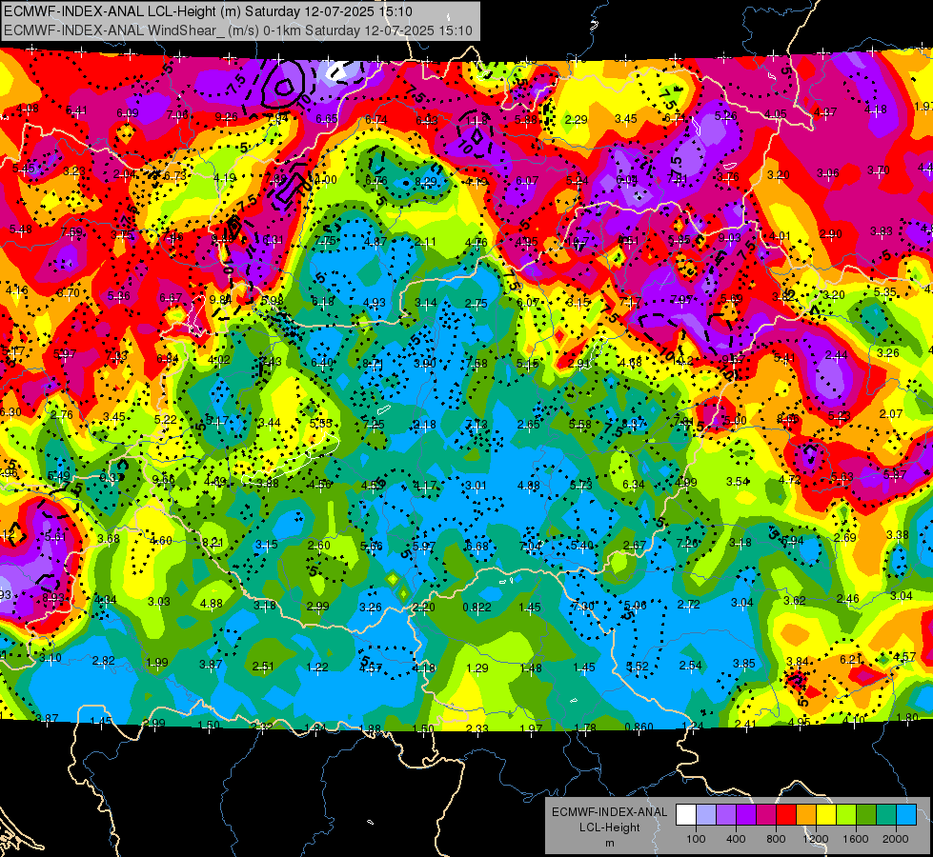The width and height of the screenshot is (933, 857).
Task: Click the white swatch in the legend
Action: point(686,815)
